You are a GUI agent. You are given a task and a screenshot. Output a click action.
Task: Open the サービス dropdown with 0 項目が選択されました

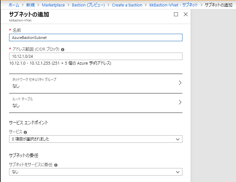click(96, 139)
